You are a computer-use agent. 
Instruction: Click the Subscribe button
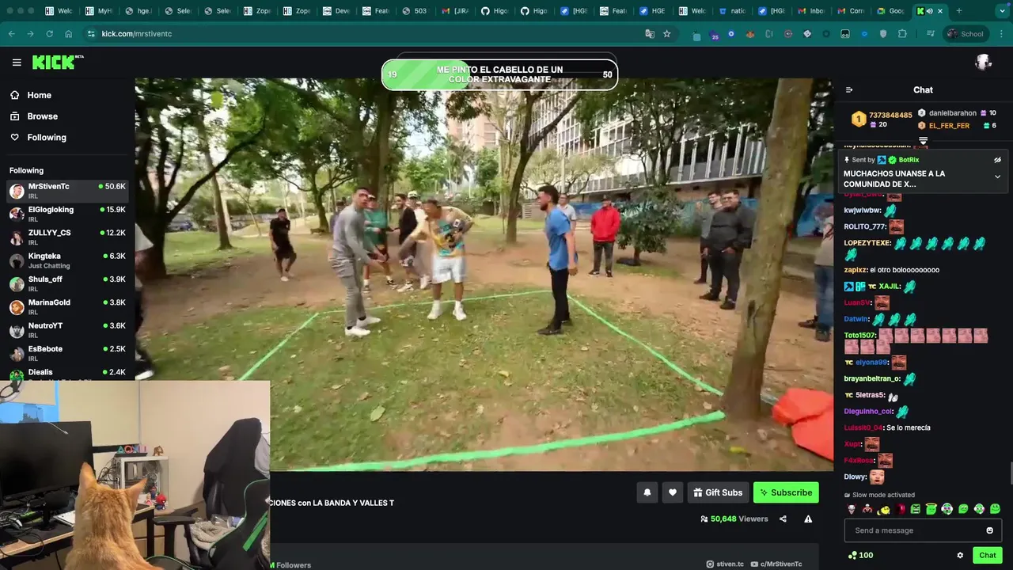click(x=786, y=492)
